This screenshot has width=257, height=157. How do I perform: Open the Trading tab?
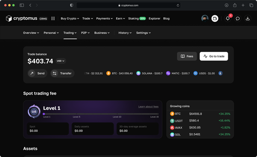[x=70, y=33]
